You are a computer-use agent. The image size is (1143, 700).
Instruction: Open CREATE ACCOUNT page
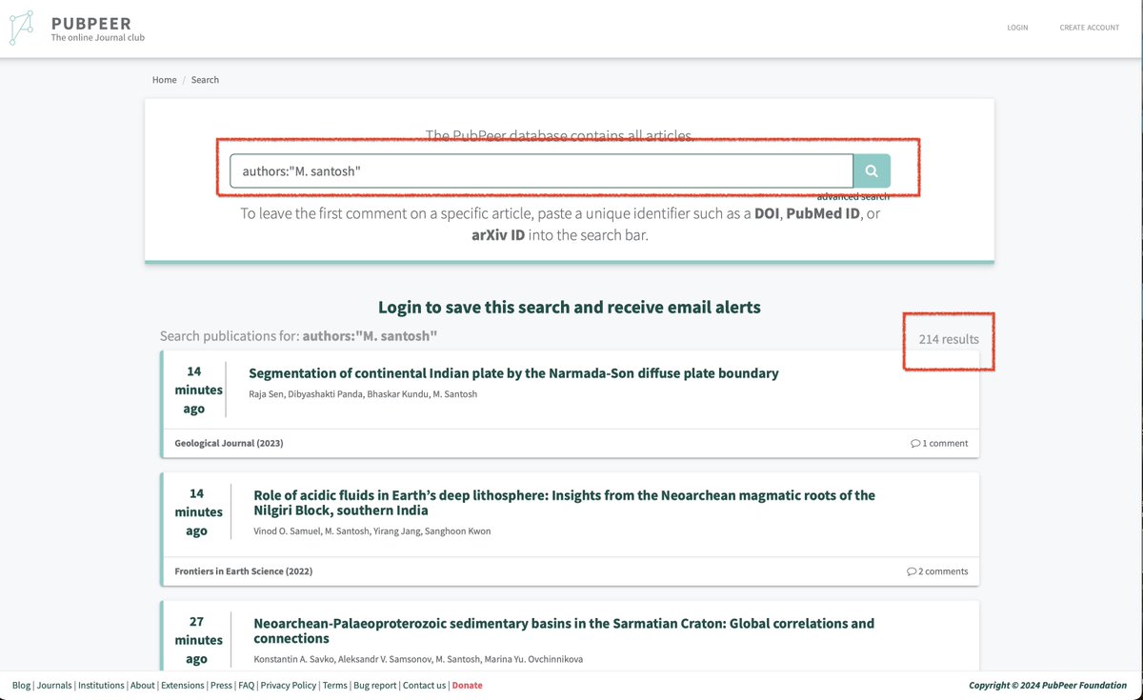click(x=1089, y=28)
